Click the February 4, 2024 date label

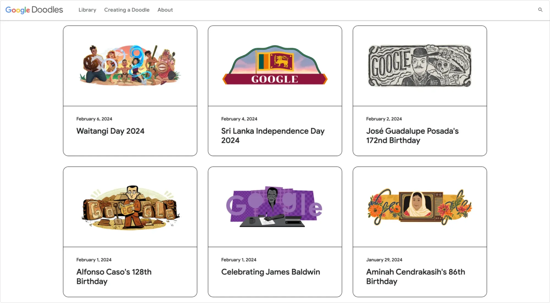tap(239, 119)
